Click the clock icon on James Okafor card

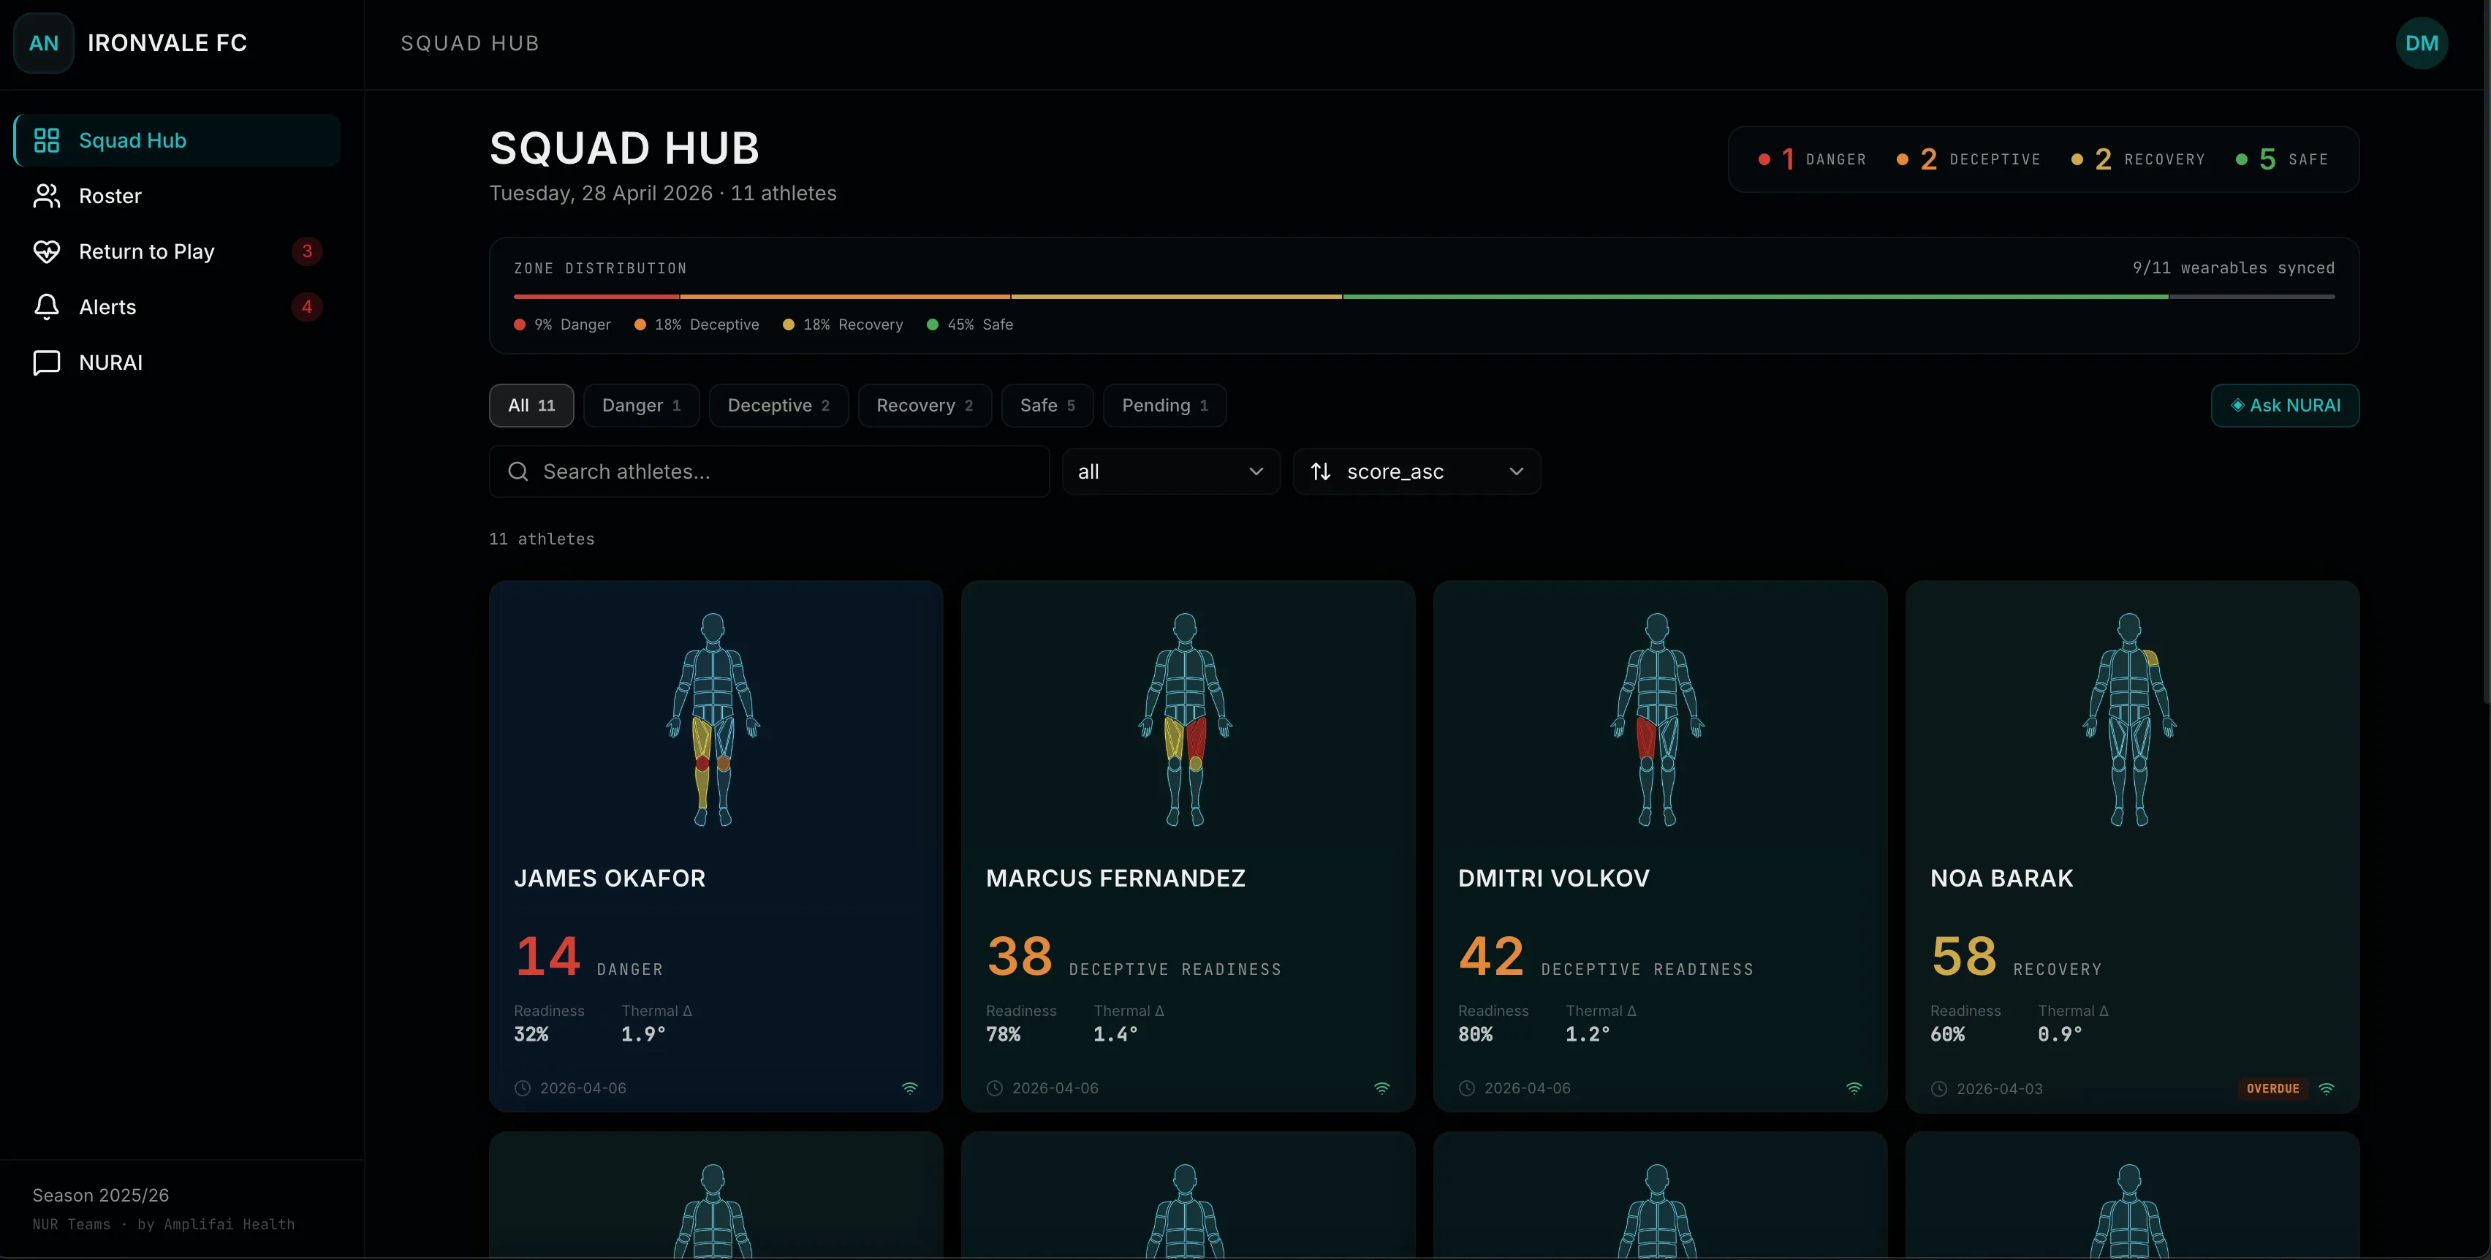522,1088
